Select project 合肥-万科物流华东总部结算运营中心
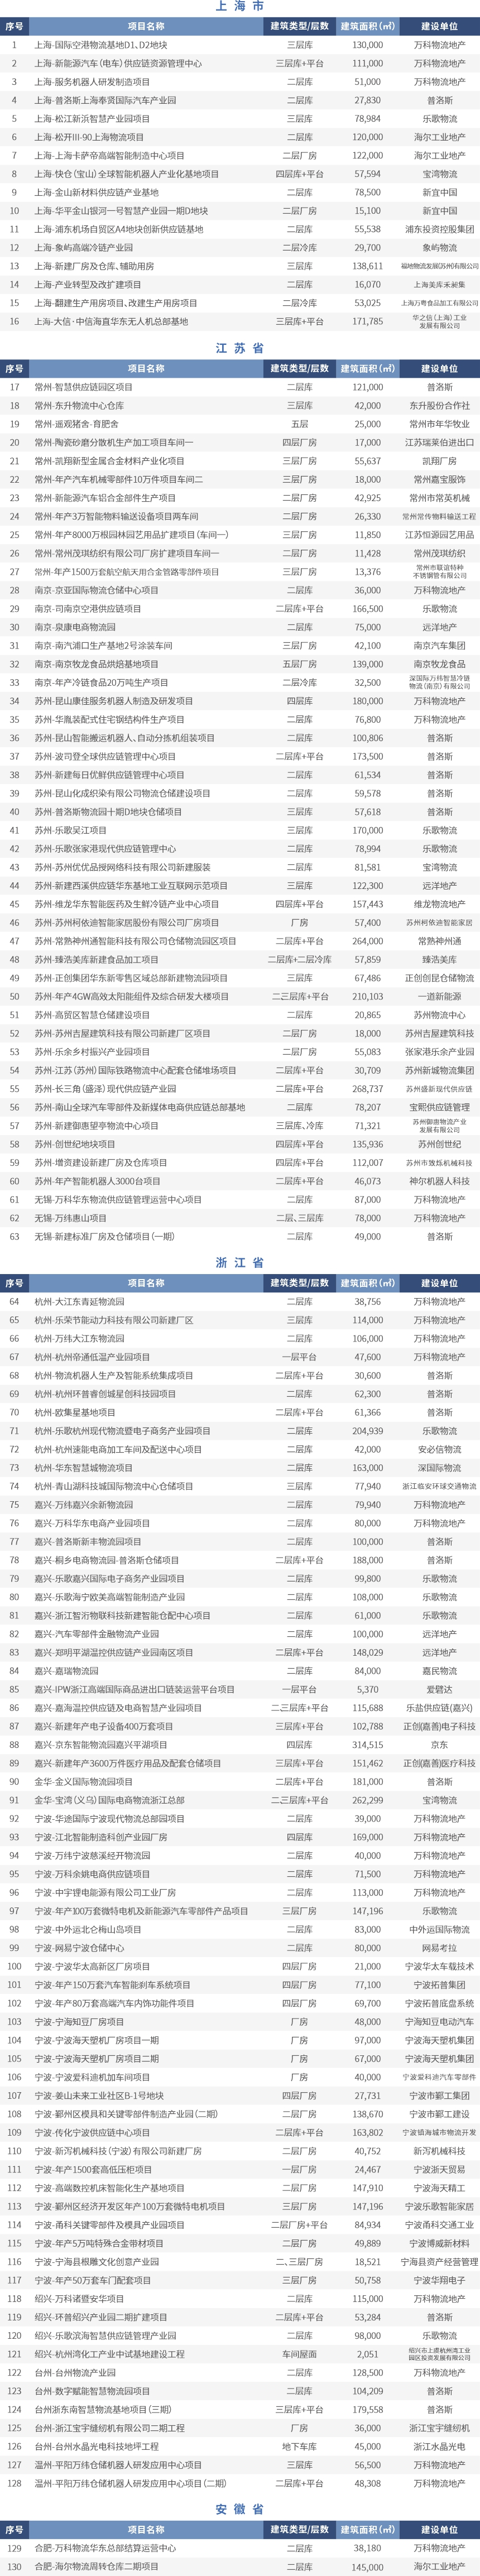480x2576 pixels. (x=105, y=2549)
